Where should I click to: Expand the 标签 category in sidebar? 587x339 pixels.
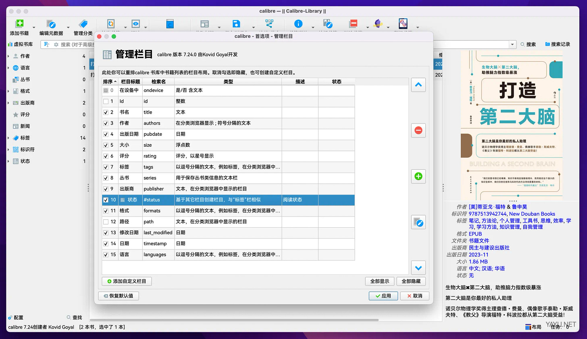click(8, 138)
